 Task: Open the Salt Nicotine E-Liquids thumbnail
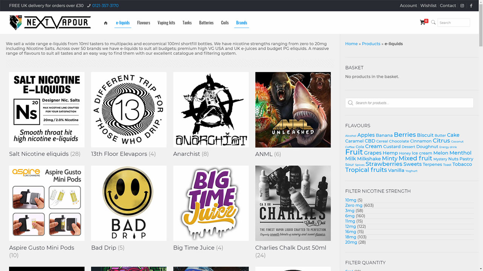[x=47, y=110]
